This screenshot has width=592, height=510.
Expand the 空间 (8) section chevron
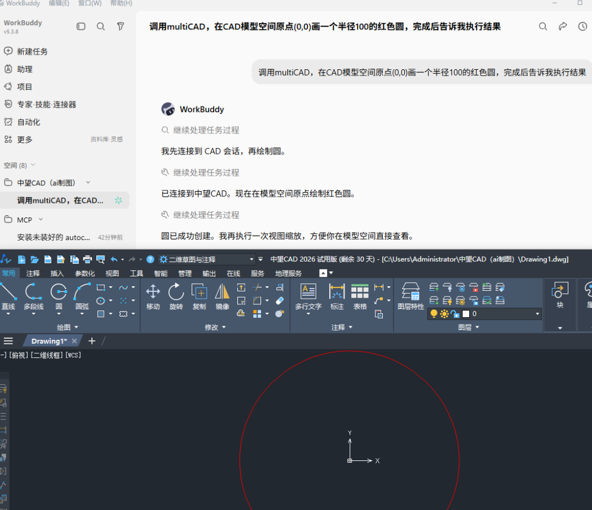click(33, 165)
